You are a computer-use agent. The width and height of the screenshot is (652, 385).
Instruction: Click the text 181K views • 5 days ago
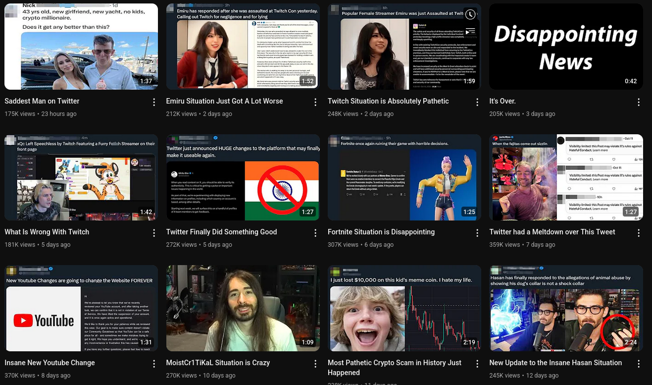click(x=38, y=245)
